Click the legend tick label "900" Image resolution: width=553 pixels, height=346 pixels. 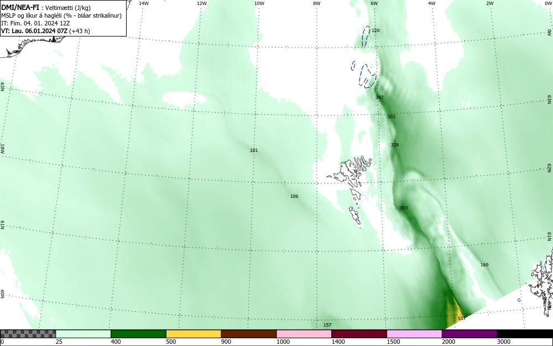tap(226, 342)
